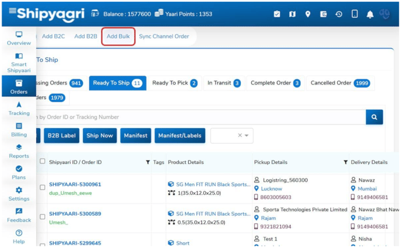Select Orders in sidebar
Screen dimensions: 401x249
pos(19,86)
